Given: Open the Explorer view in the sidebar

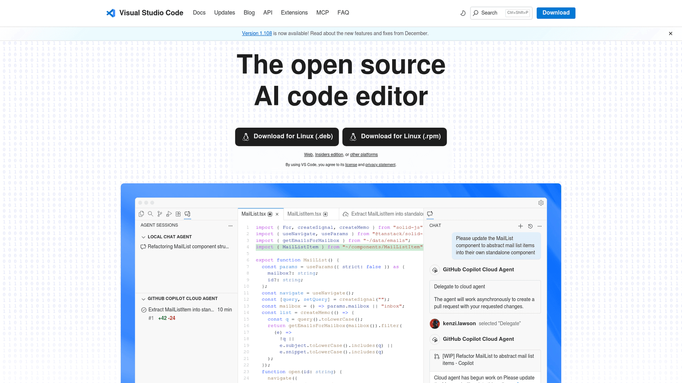Looking at the screenshot, I should 141,214.
